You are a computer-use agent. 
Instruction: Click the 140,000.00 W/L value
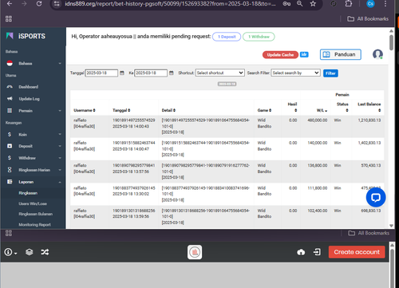pos(318,143)
